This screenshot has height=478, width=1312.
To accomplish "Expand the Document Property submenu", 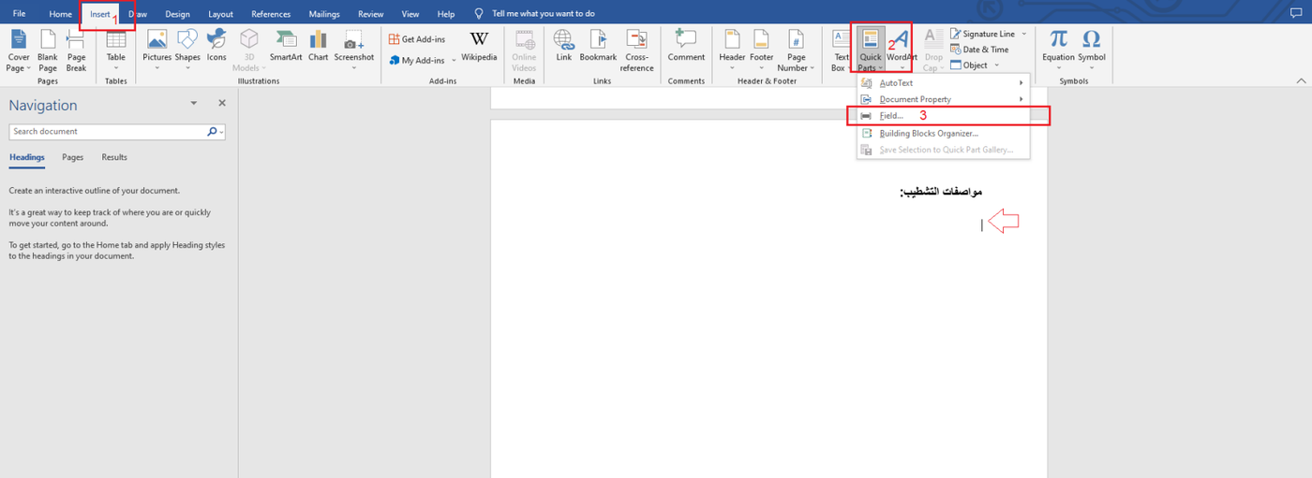I will point(943,99).
